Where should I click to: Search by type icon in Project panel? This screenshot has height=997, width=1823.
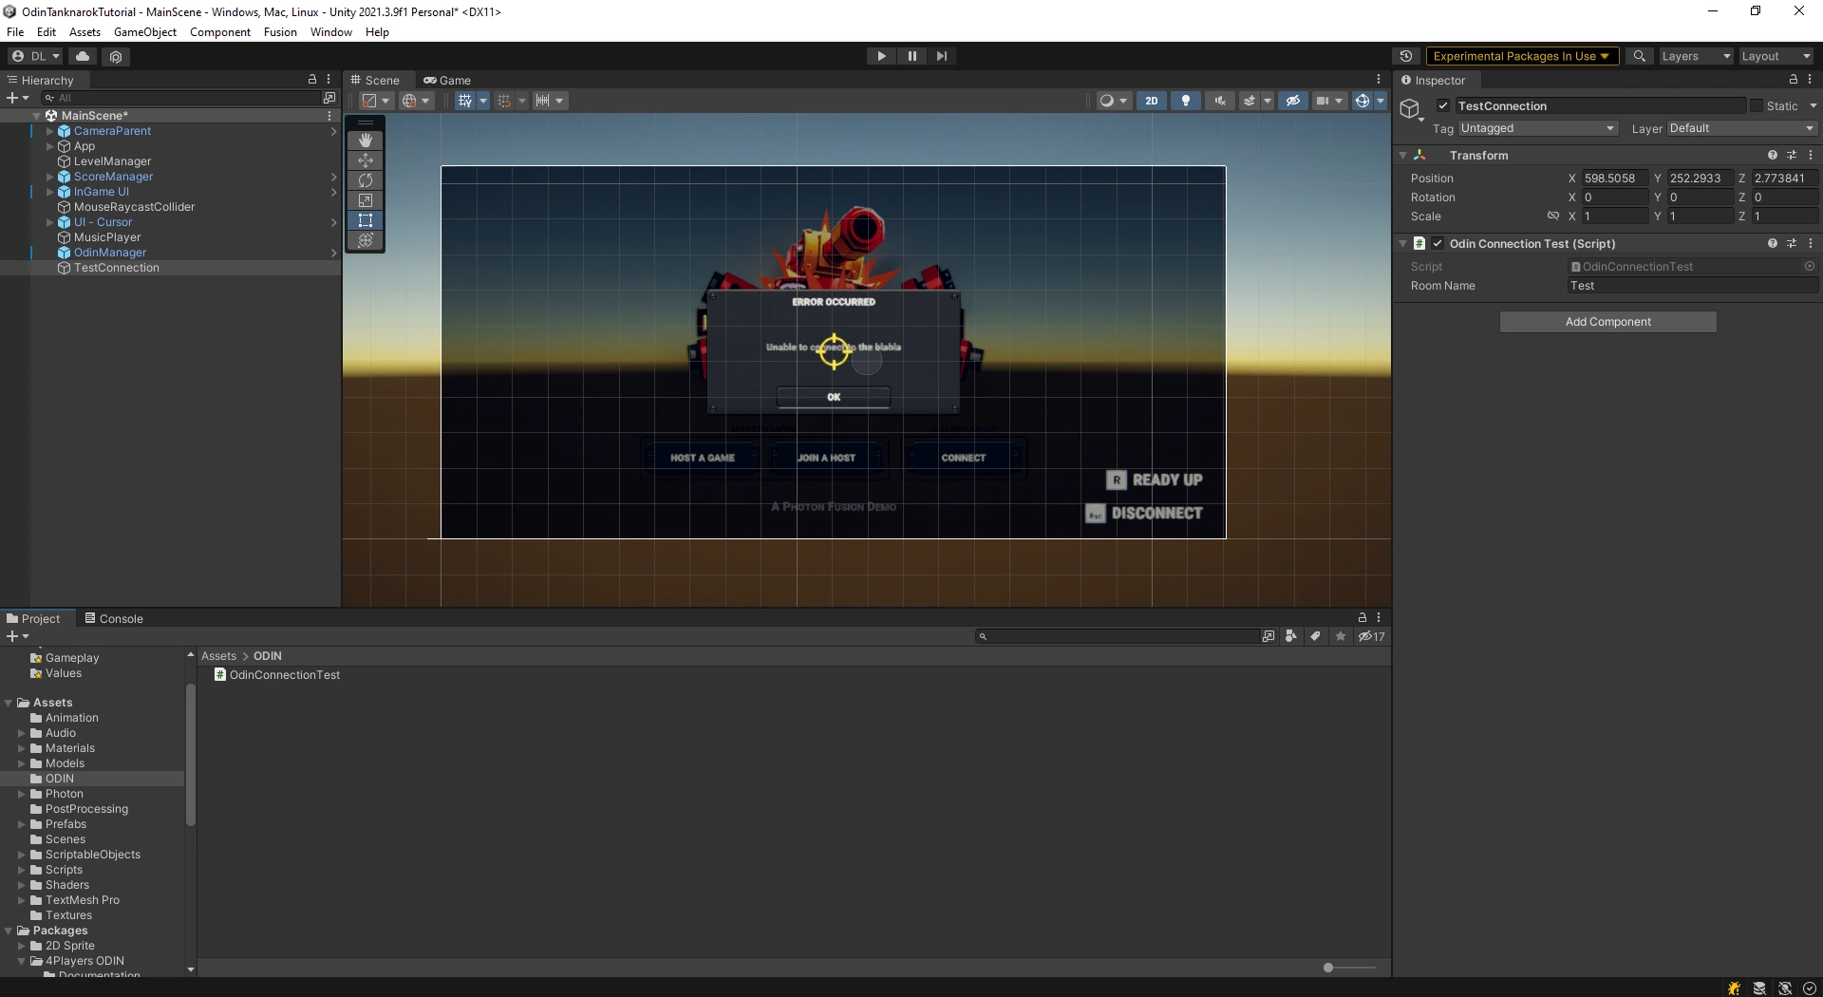point(1291,636)
